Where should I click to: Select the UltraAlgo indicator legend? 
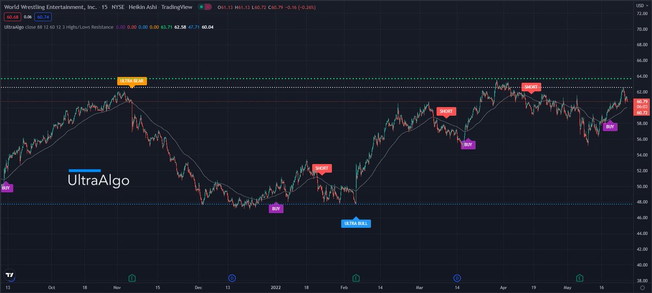tap(13, 27)
